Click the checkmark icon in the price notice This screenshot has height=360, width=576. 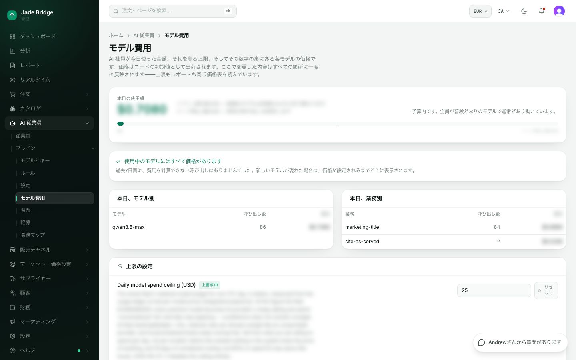pyautogui.click(x=118, y=161)
